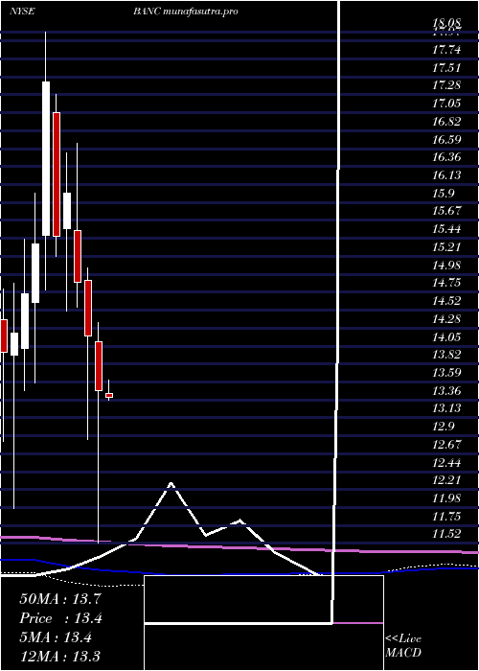The image size is (479, 671).
Task: Click the 12MA : 13.3 readout
Action: 60,656
